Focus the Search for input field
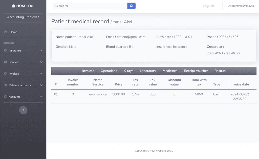Screen dimensions: 259x159 (x=90, y=6)
